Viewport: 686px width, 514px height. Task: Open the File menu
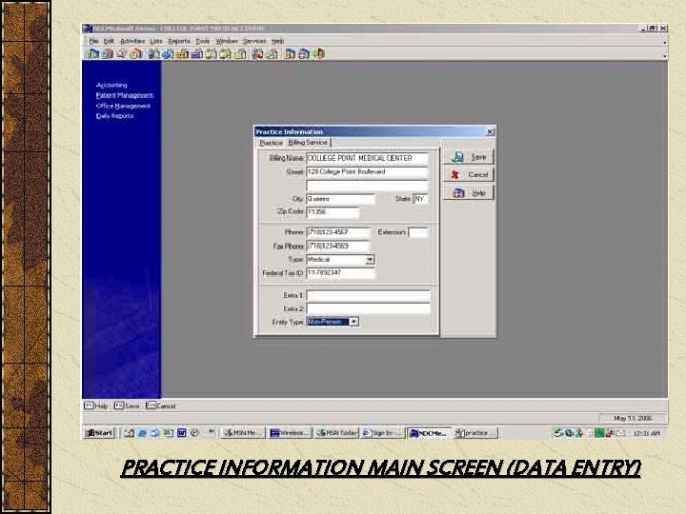(x=94, y=41)
